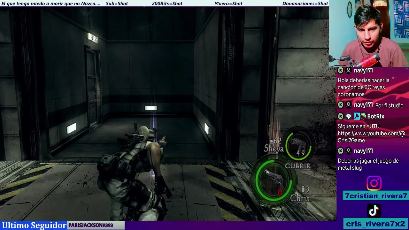Click the ammo box icon beside 62

click(x=271, y=141)
